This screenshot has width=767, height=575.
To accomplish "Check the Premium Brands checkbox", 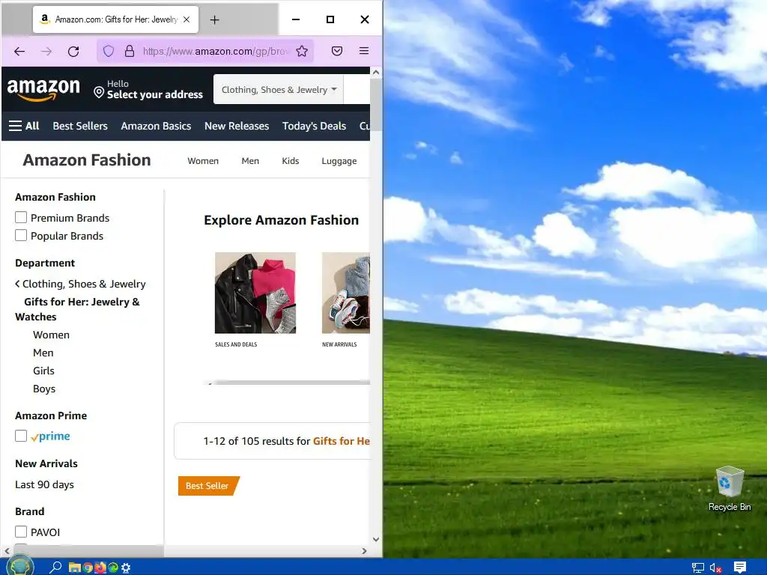I will (21, 217).
